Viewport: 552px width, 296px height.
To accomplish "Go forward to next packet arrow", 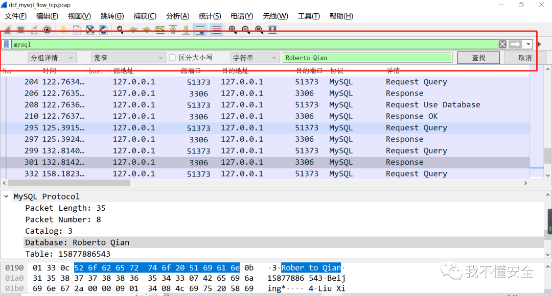I will click(x=147, y=30).
